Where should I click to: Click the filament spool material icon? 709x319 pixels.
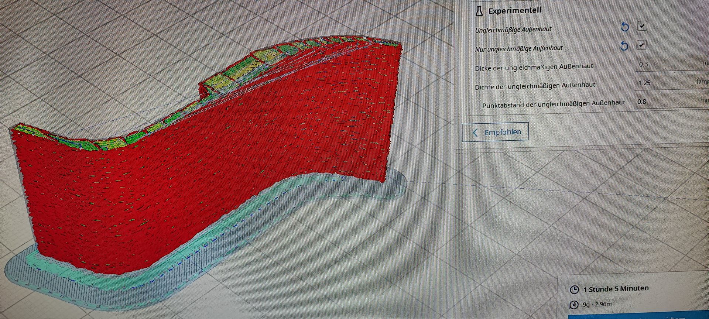[x=574, y=305]
